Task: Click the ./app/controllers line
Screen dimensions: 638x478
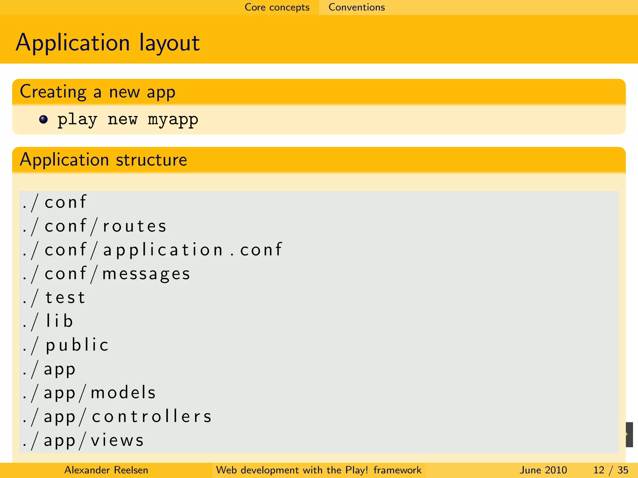Action: click(117, 417)
